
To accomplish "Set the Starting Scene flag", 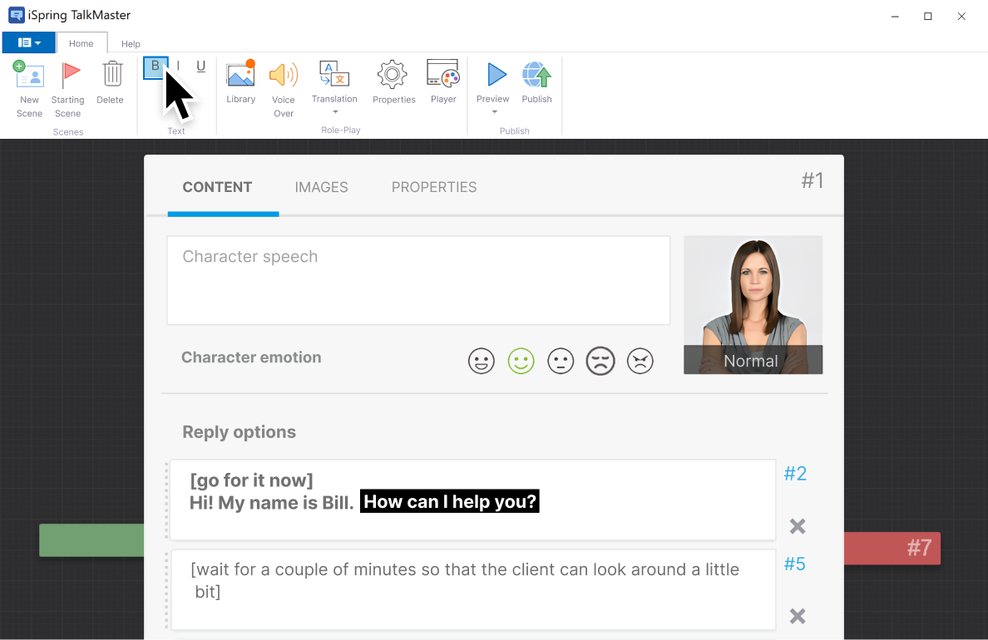I will 68,89.
